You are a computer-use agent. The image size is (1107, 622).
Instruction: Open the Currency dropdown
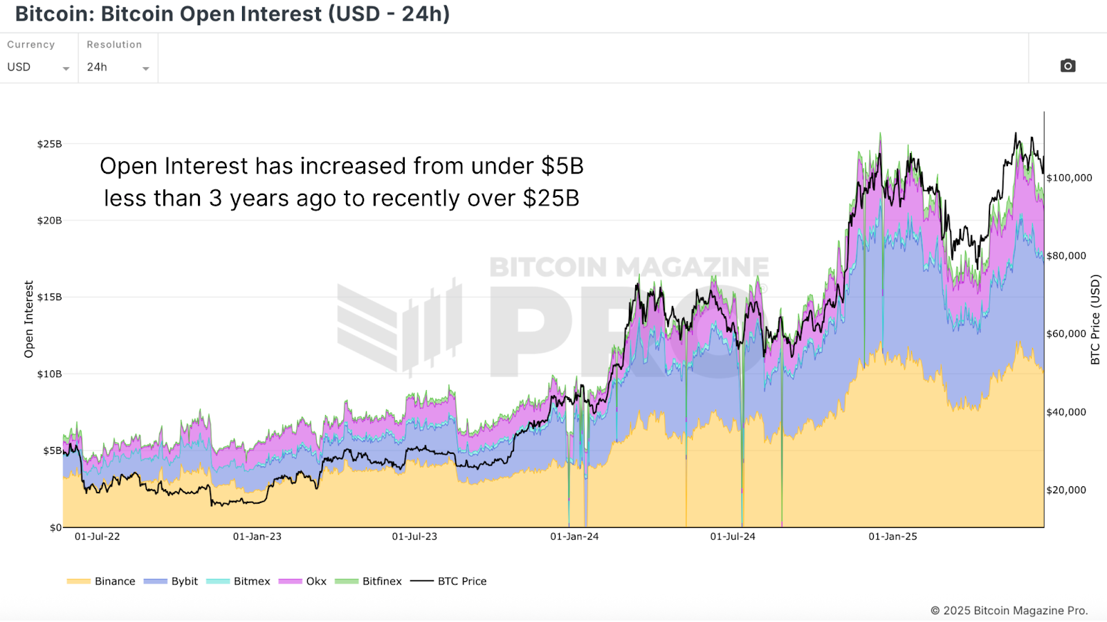pyautogui.click(x=38, y=67)
